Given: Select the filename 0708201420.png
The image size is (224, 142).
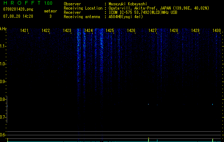Looking at the screenshot, I should [18, 10].
